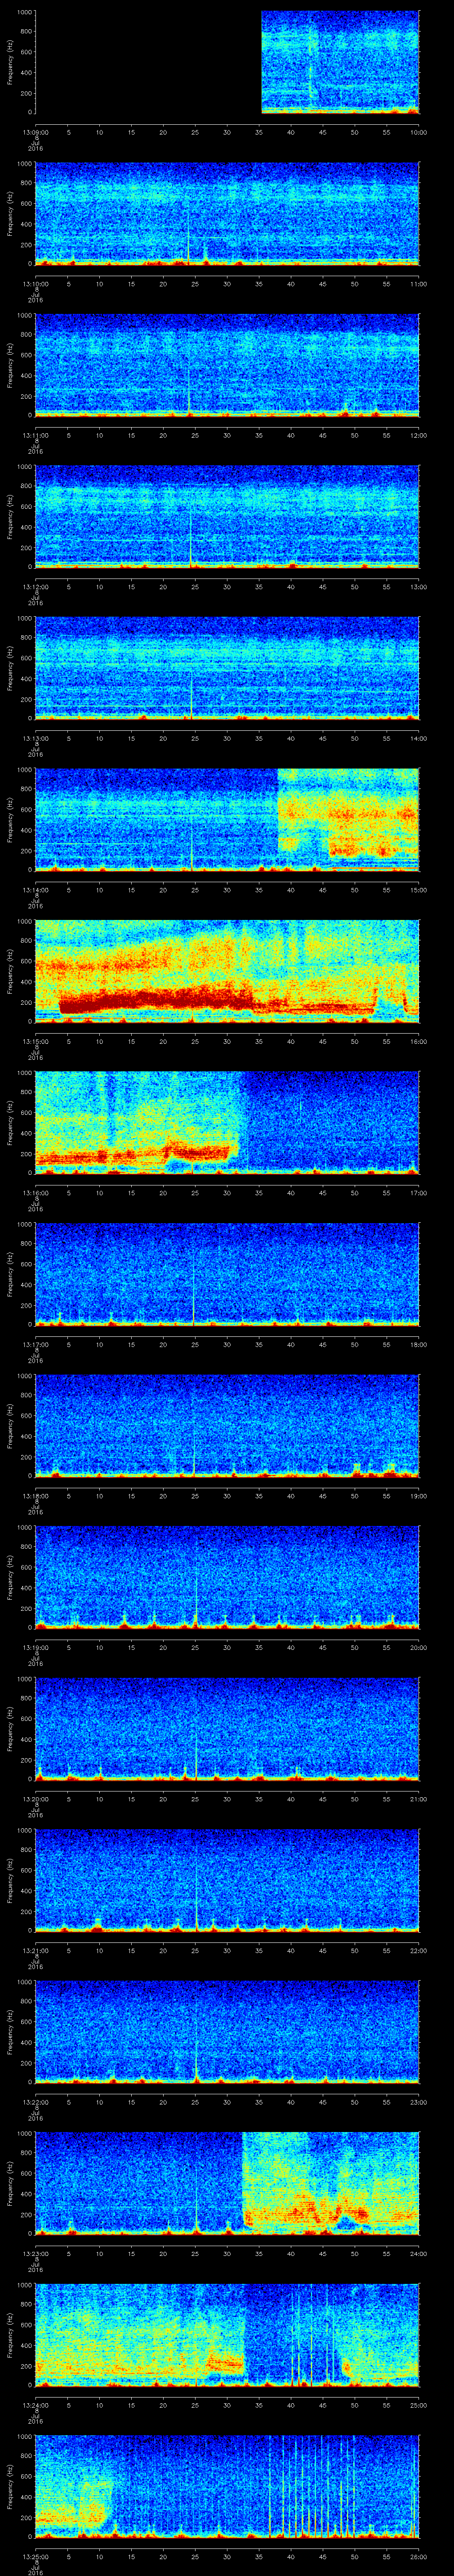454x2576 pixels.
Task: Select the 13:18:00 spectrogram panel
Action: coord(227,1425)
